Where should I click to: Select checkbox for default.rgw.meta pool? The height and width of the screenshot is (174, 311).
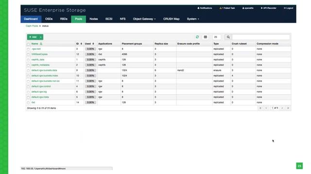click(x=28, y=97)
